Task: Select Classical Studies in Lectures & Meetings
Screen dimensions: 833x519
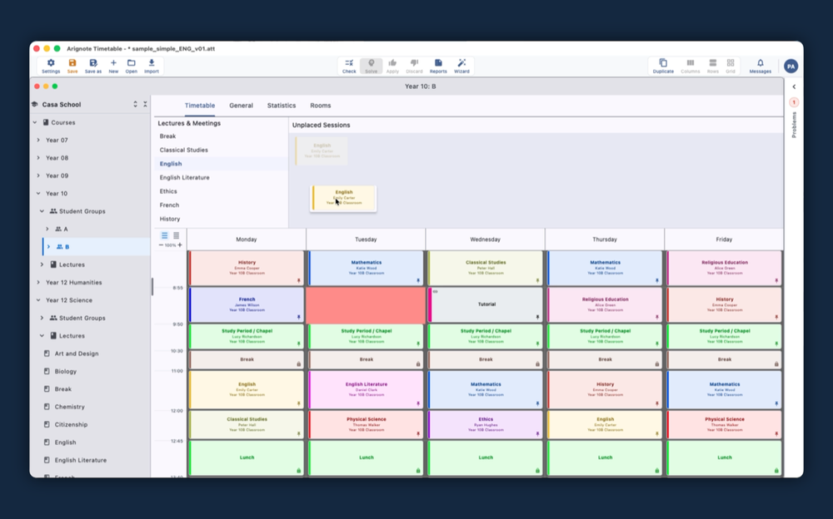Action: pyautogui.click(x=221, y=151)
